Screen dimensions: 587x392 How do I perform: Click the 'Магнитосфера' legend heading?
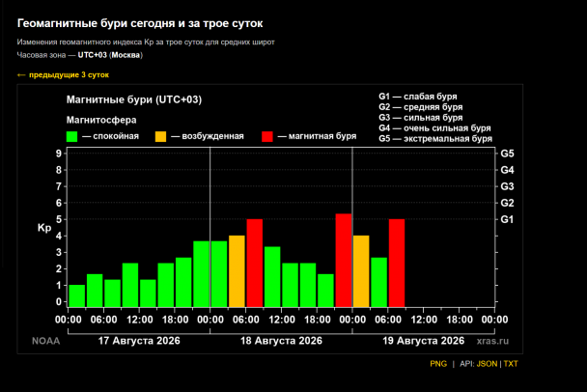pyautogui.click(x=101, y=120)
